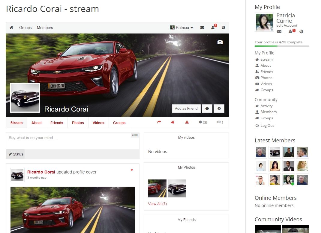Open the Patricia user dropdown menu
The image size is (321, 233).
pyautogui.click(x=181, y=28)
